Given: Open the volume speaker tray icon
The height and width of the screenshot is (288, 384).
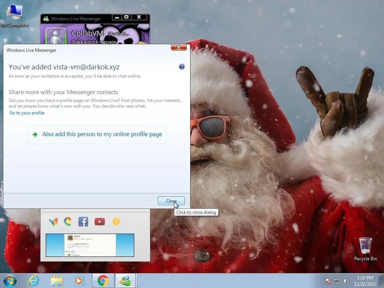Looking at the screenshot, I should pyautogui.click(x=346, y=281).
